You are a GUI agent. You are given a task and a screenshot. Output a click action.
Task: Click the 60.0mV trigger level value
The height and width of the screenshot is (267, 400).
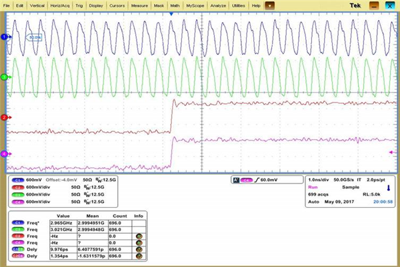269,180
